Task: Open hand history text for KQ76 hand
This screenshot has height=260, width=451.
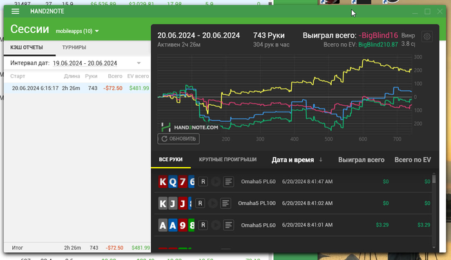Action: point(228,182)
